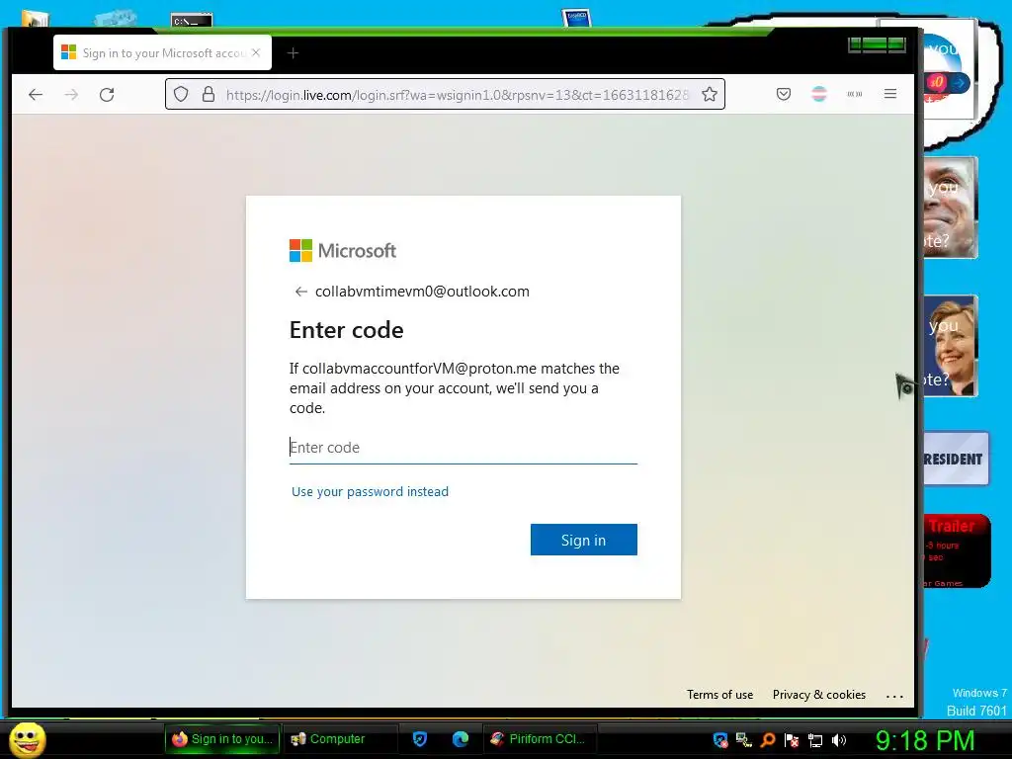Screen dimensions: 1012x759
Task: Go back from collabvmtimevm0 account arrow
Action: (300, 292)
